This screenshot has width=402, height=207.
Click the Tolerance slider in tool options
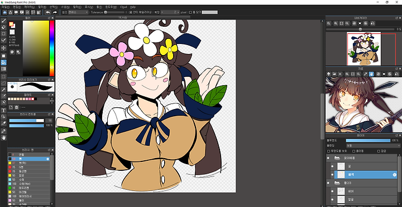pos(114,12)
